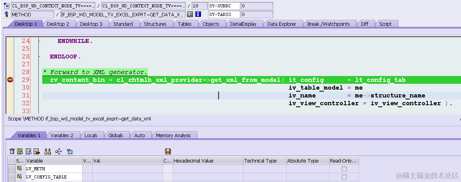The height and width of the screenshot is (182, 461).
Task: Open the Standard tab
Action: [x=123, y=24]
